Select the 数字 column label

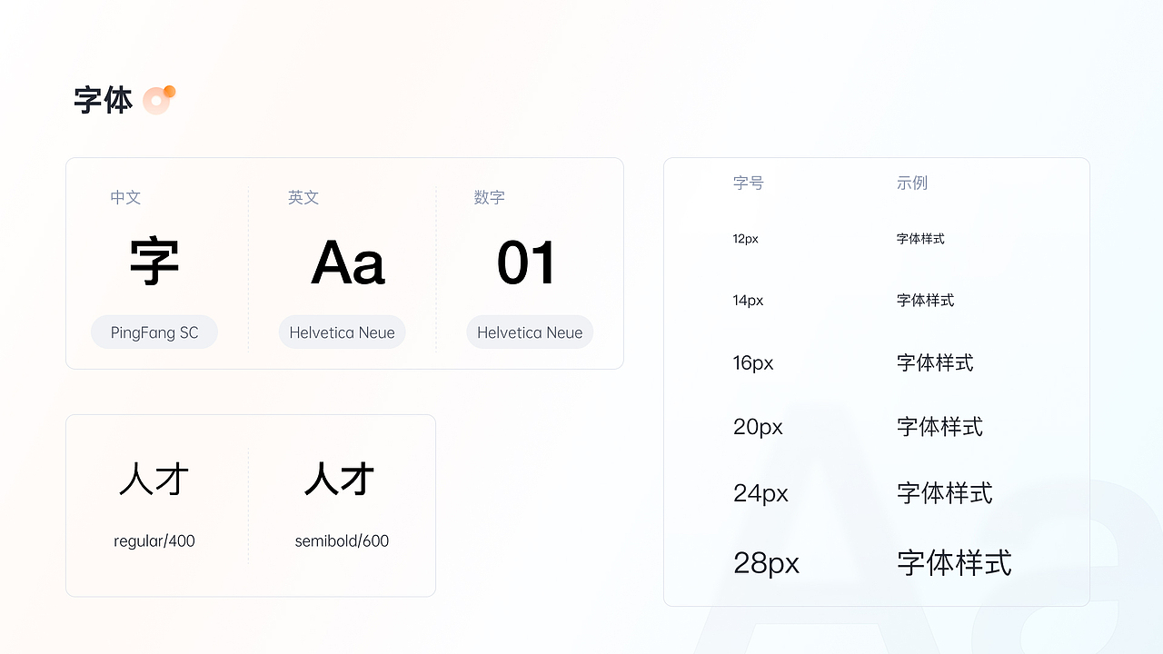click(x=490, y=197)
